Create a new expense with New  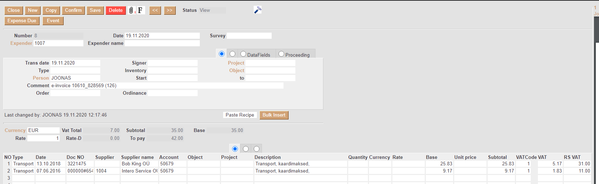(33, 10)
